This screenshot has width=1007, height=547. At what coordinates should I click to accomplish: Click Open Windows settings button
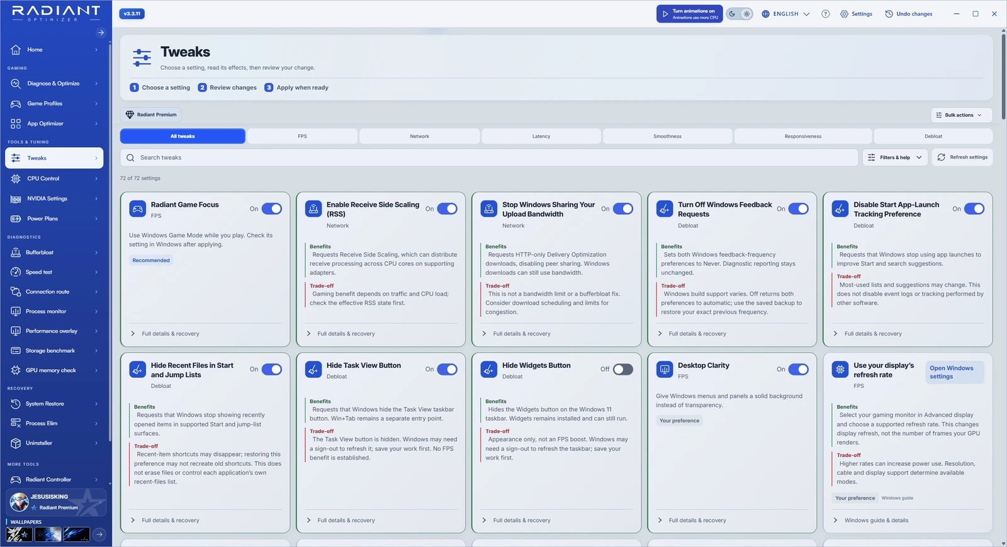pyautogui.click(x=954, y=372)
